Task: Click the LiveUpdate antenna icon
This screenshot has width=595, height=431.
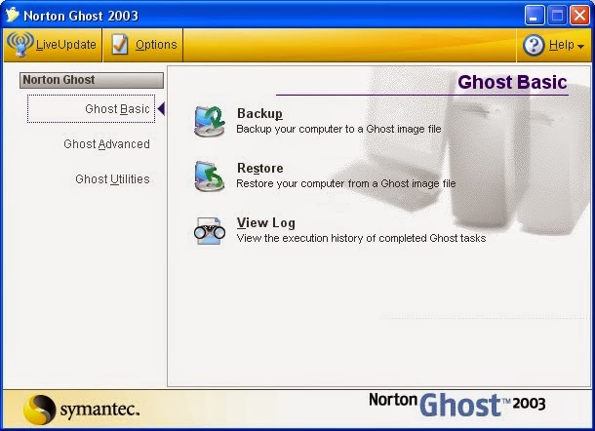Action: coord(20,45)
